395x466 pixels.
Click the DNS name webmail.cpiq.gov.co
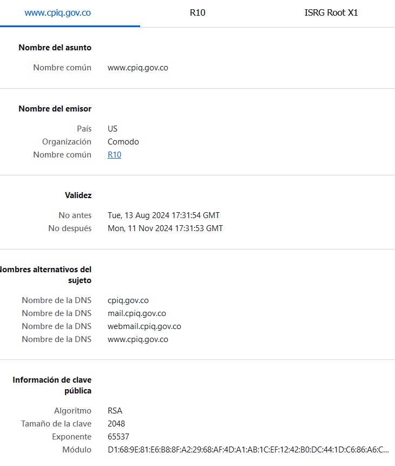click(x=144, y=326)
